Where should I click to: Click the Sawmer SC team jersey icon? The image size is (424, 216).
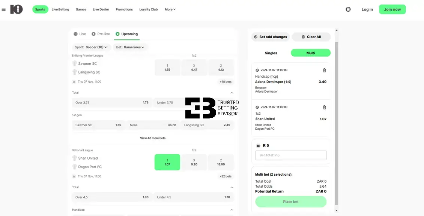click(x=75, y=63)
